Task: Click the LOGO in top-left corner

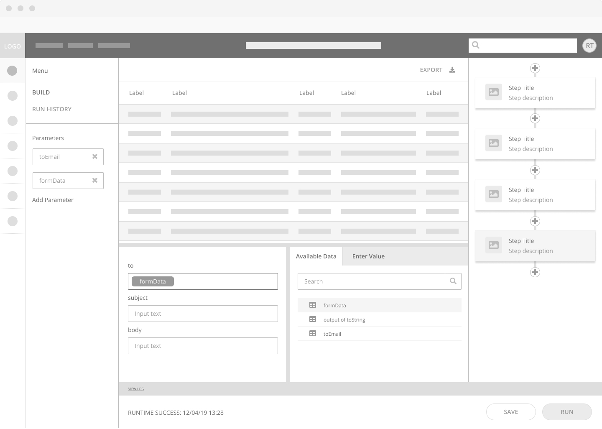Action: tap(13, 46)
